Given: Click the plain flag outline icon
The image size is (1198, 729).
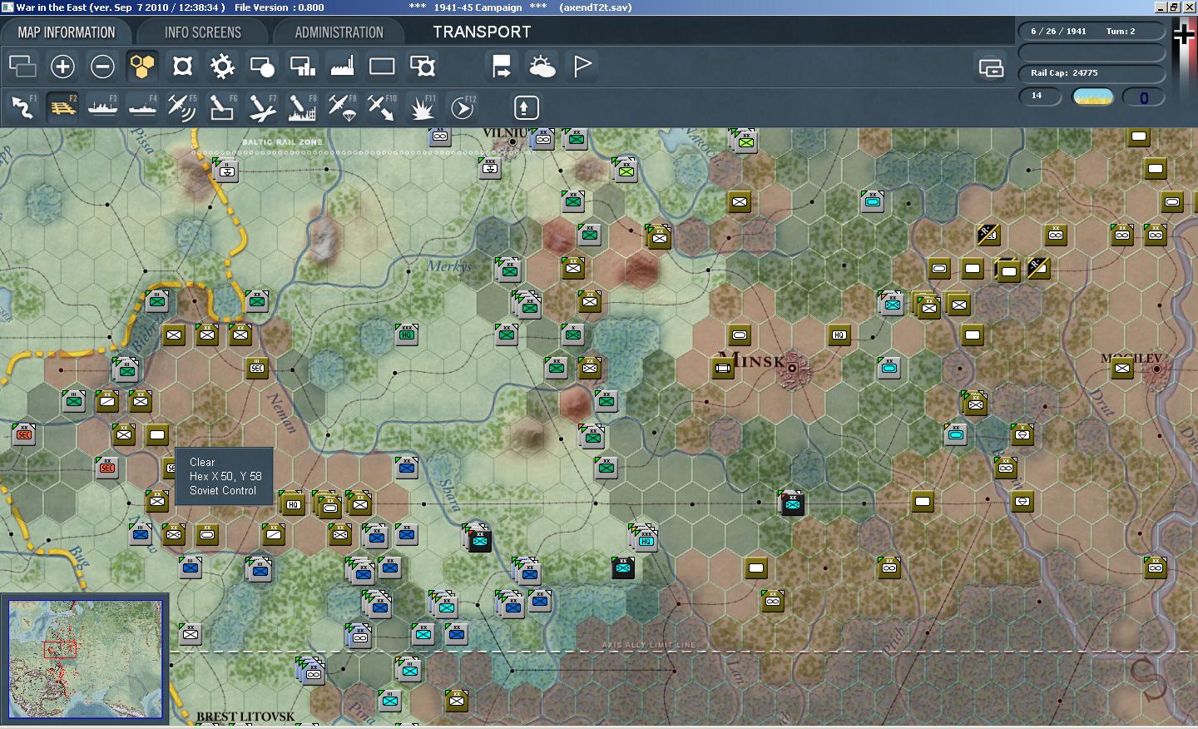Looking at the screenshot, I should click(x=582, y=67).
